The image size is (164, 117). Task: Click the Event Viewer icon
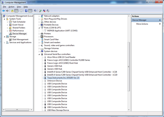tap(10, 25)
